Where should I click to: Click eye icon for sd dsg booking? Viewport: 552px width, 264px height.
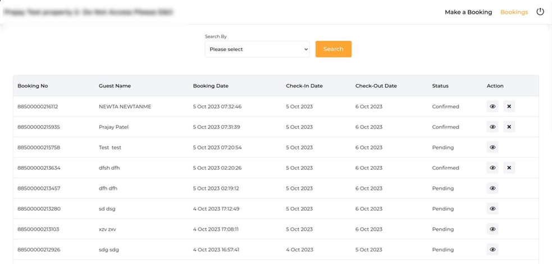click(x=492, y=209)
